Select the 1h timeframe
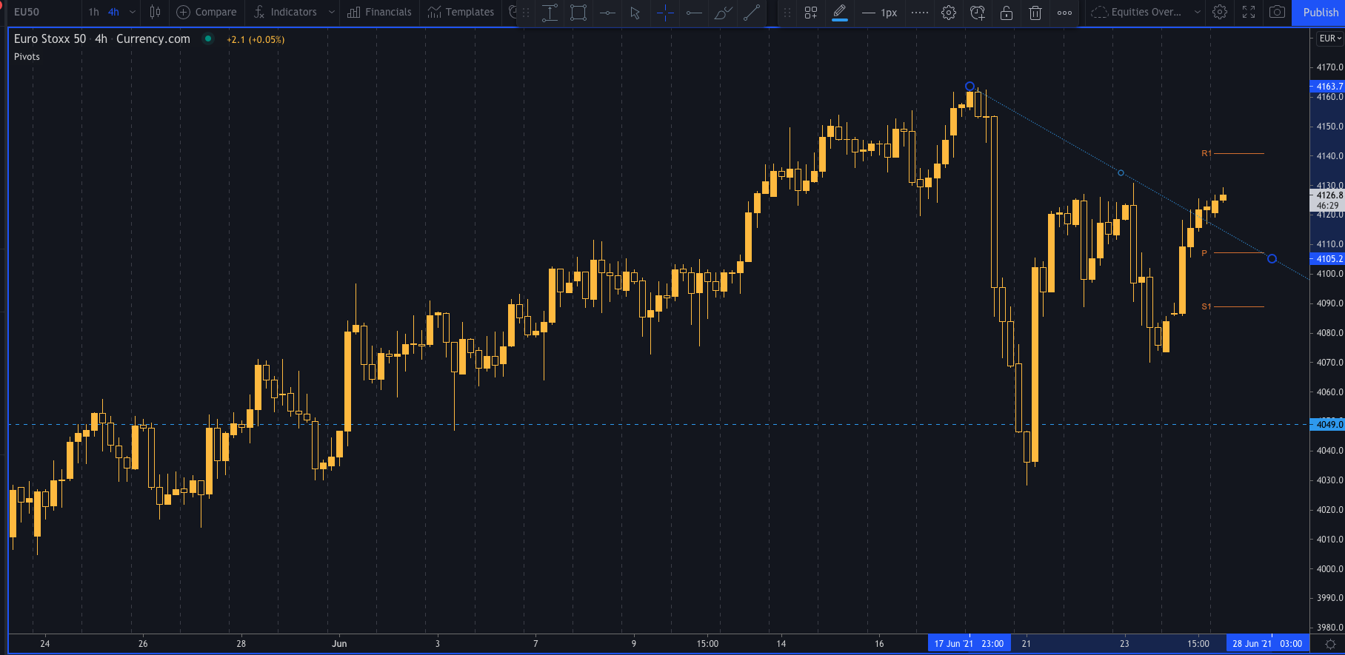 (94, 12)
